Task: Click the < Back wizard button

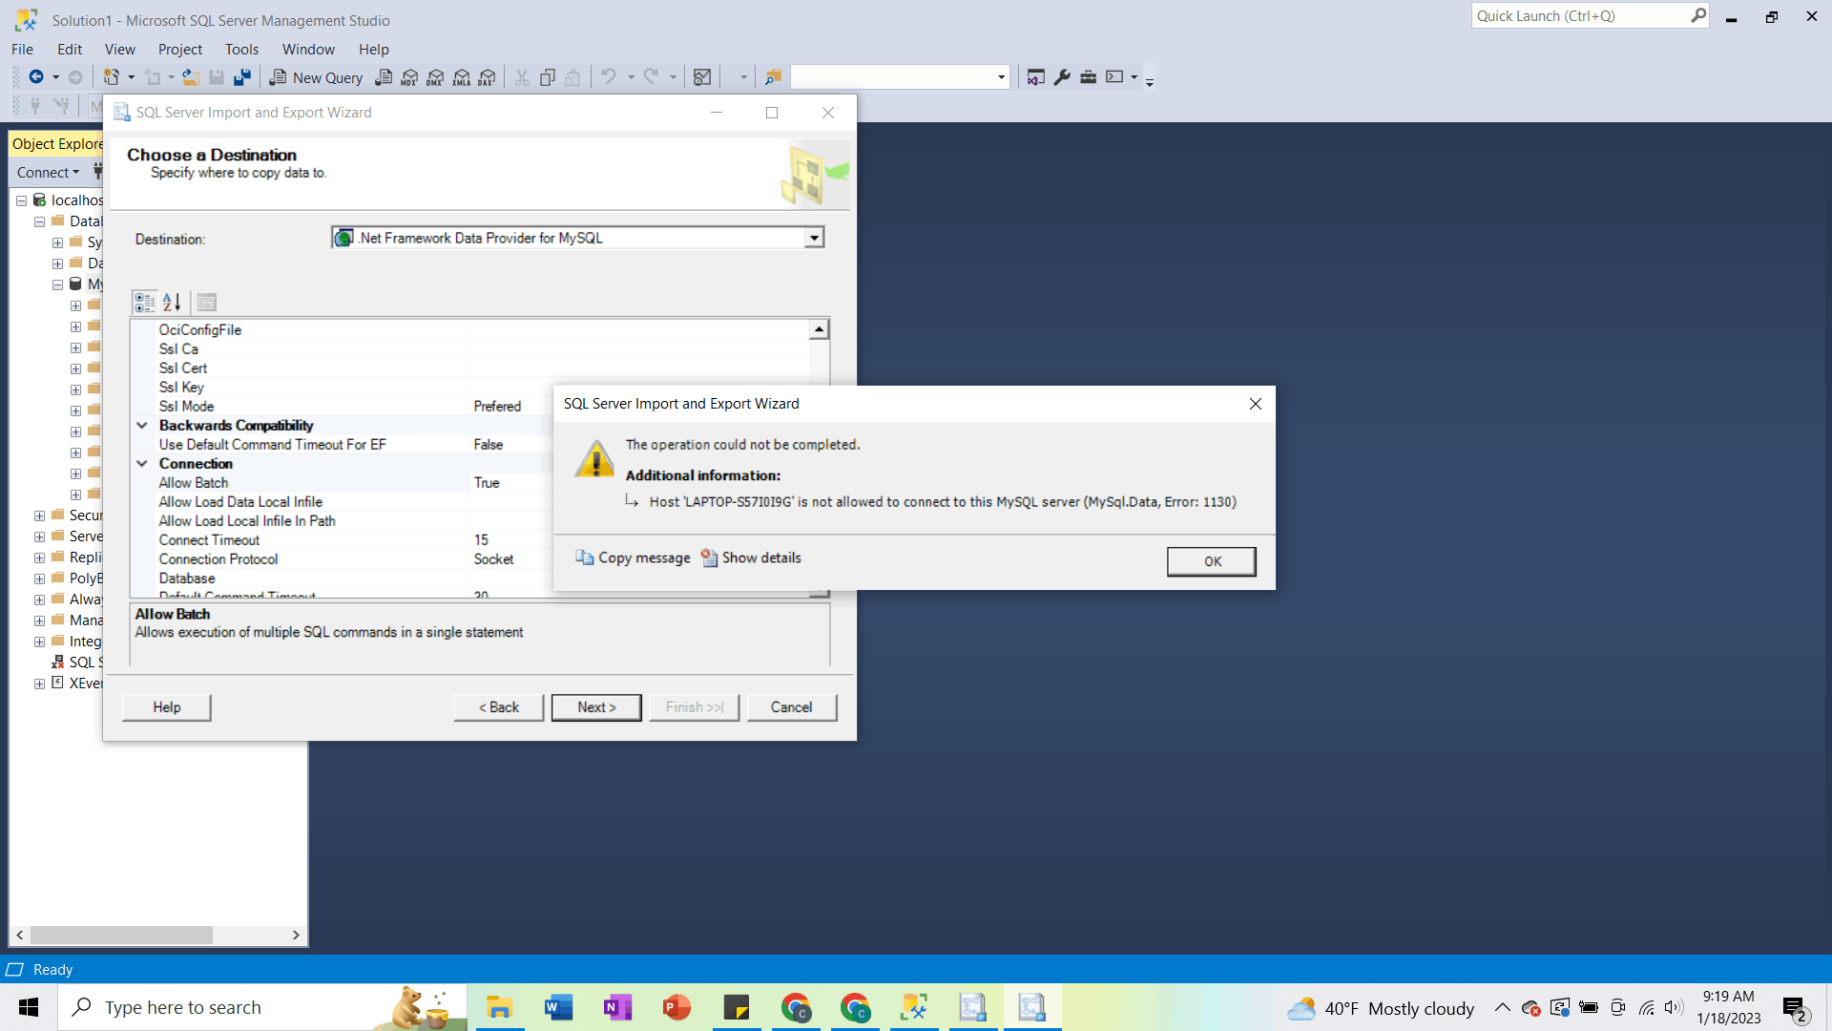Action: click(499, 707)
